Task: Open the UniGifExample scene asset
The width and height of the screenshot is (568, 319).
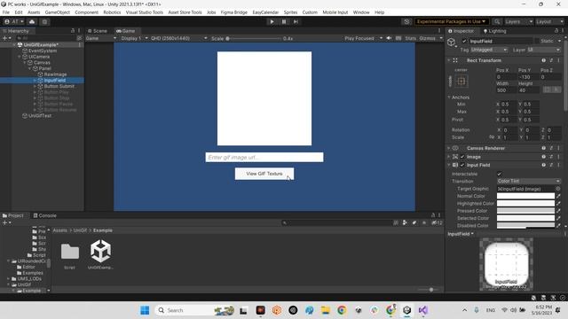Action: tap(100, 254)
